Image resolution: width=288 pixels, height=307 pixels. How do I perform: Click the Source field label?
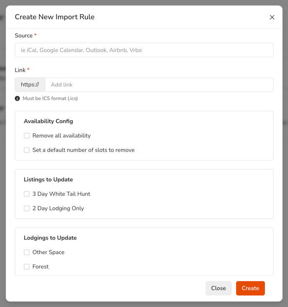pyautogui.click(x=24, y=36)
